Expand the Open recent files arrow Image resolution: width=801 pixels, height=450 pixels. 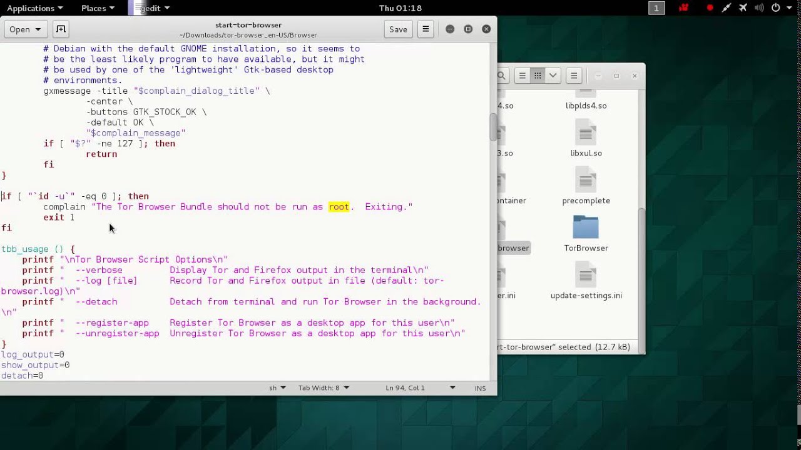pos(38,29)
